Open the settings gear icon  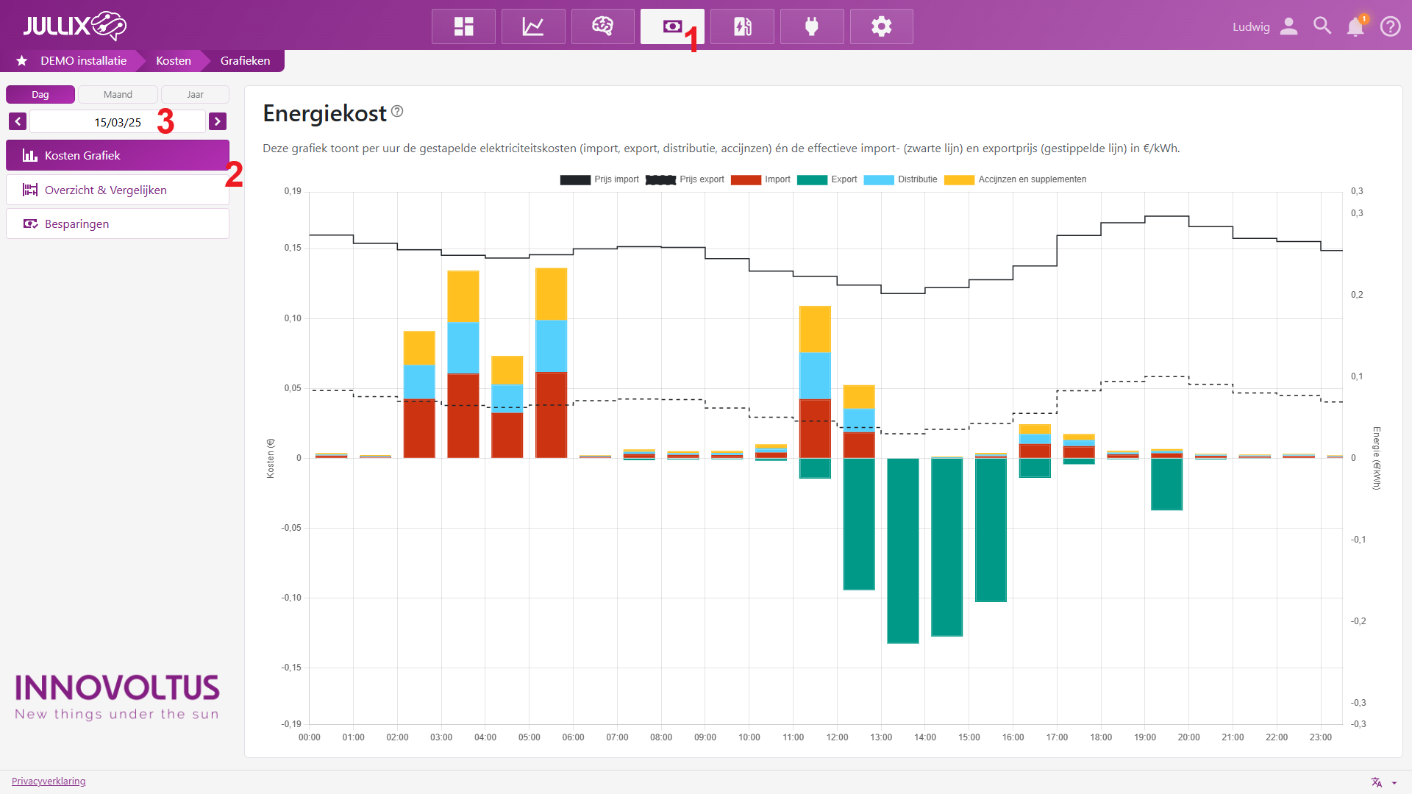(881, 26)
